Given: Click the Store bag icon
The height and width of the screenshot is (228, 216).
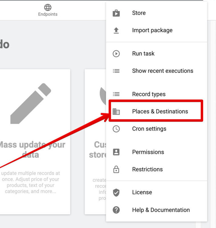Looking at the screenshot, I should (116, 13).
